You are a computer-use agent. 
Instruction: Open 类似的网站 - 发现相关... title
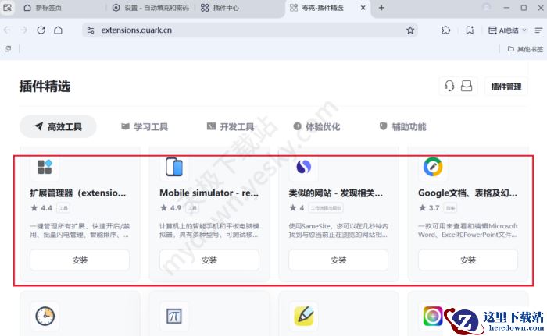tap(335, 193)
